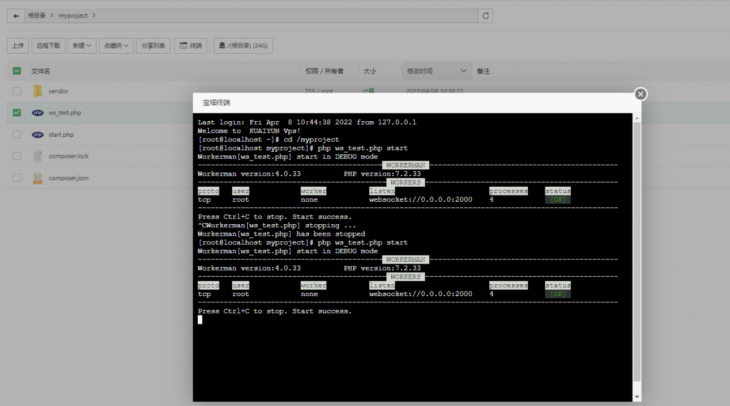
Task: Open the 收藏夹 dropdown menu
Action: pyautogui.click(x=117, y=46)
